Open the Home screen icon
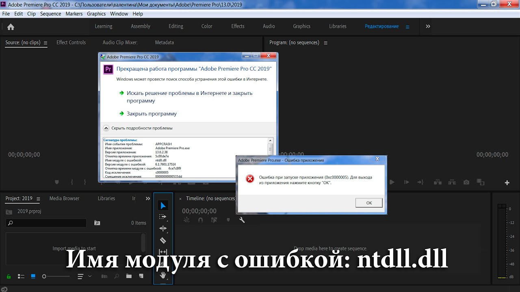This screenshot has height=292, width=520. [11, 27]
